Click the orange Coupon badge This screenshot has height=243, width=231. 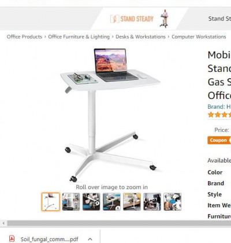(x=218, y=140)
